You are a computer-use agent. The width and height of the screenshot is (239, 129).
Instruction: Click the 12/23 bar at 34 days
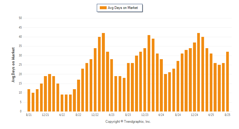coord(145,80)
